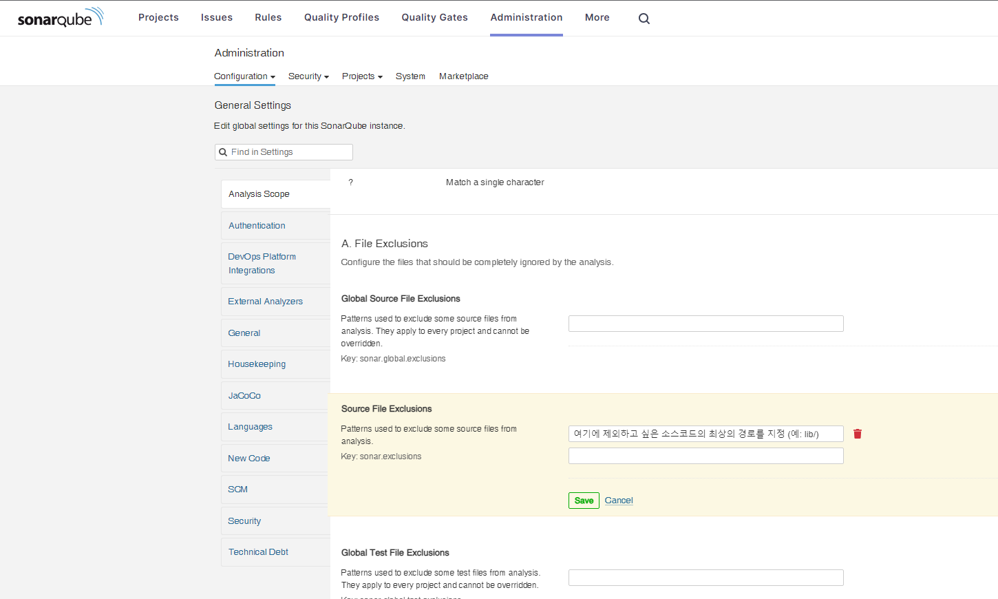Select the Administration top tab

click(527, 17)
